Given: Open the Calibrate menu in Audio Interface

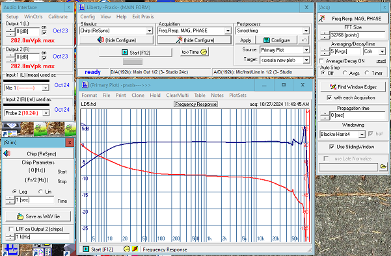Looking at the screenshot, I should [58, 17].
